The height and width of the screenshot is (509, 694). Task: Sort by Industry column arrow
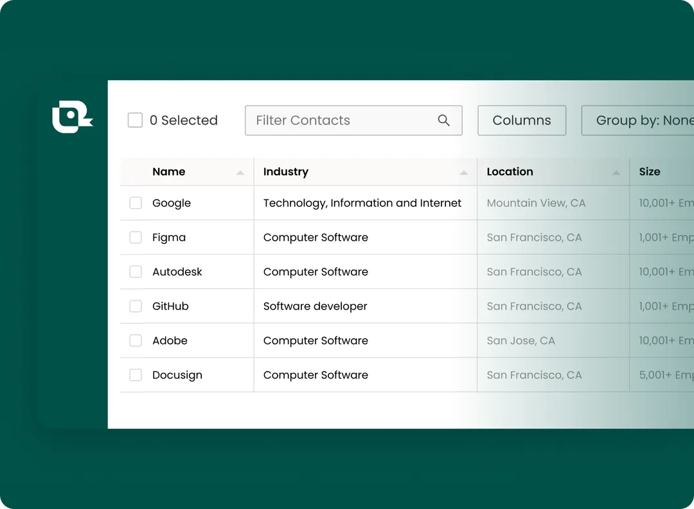tap(464, 173)
